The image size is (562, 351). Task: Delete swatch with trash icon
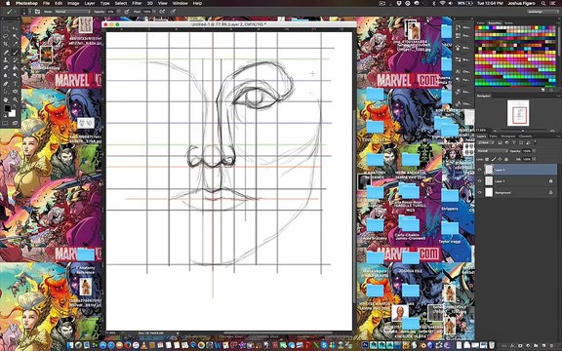pos(551,90)
